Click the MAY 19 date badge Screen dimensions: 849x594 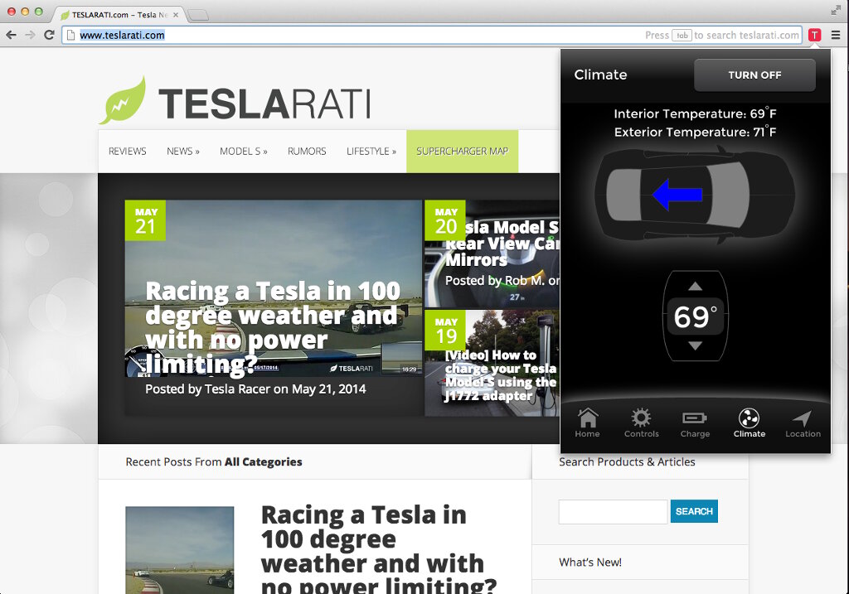click(x=445, y=330)
